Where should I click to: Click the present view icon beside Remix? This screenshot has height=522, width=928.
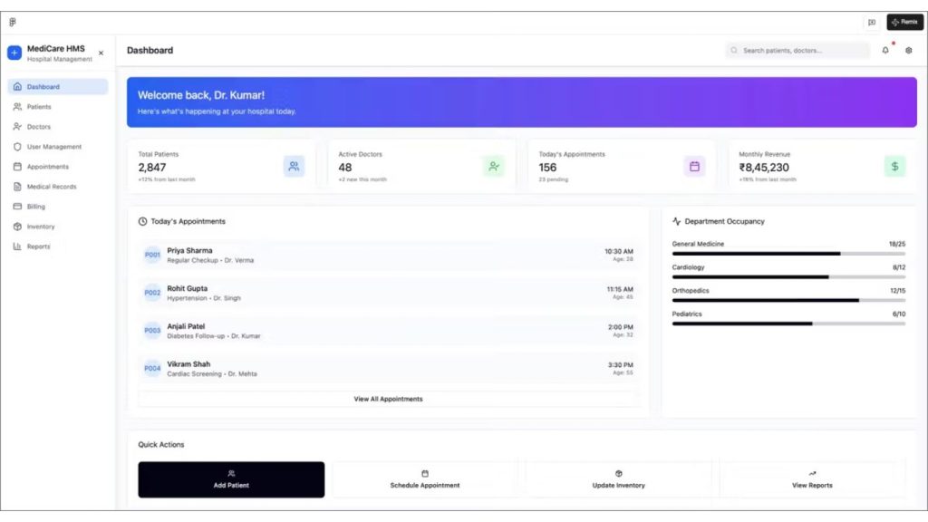[871, 23]
